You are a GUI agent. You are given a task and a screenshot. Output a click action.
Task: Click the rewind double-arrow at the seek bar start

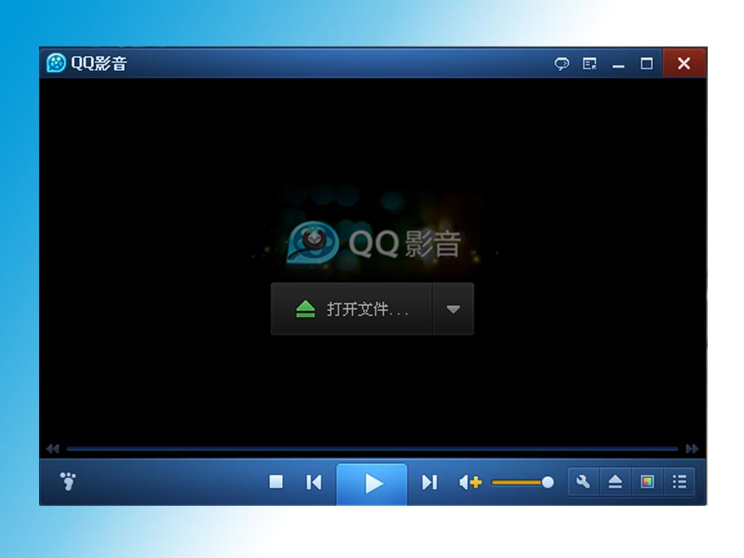[52, 448]
